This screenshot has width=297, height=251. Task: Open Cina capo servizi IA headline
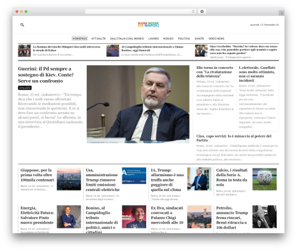(234, 138)
